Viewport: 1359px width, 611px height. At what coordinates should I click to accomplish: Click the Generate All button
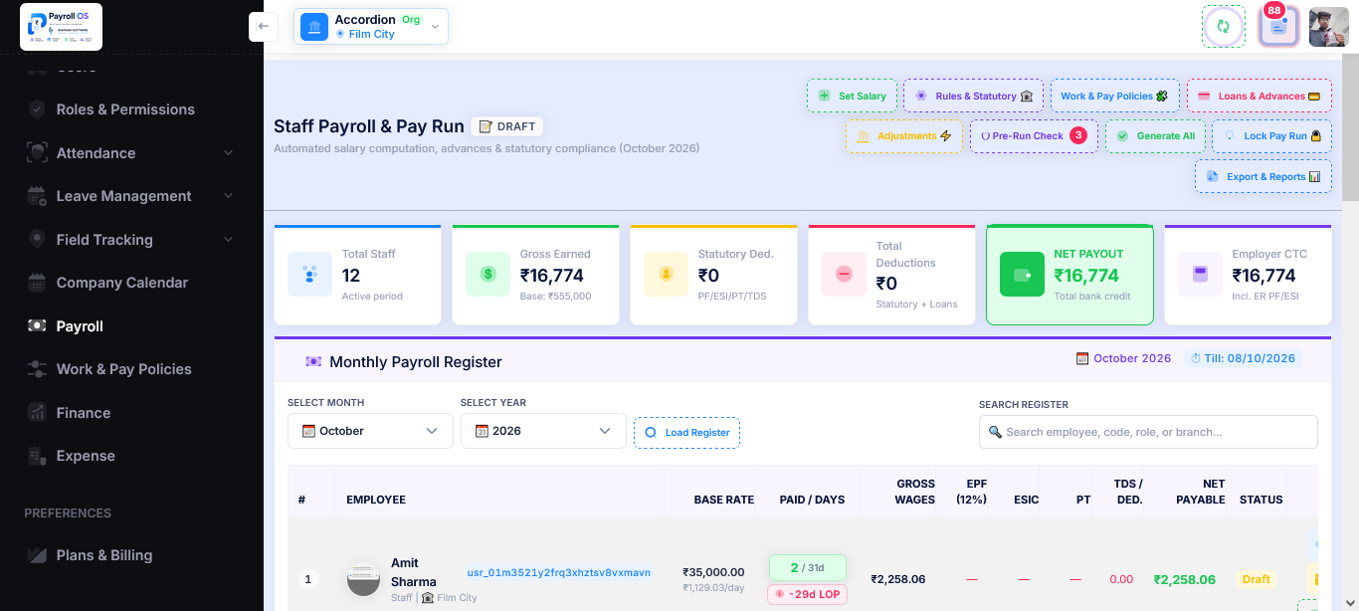[x=1156, y=136]
